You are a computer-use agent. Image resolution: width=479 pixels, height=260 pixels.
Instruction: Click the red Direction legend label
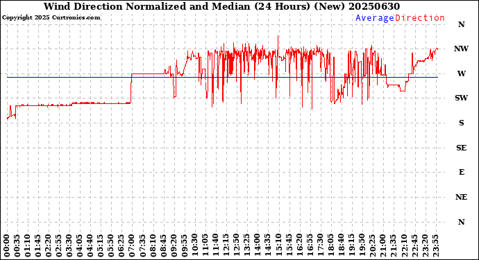420,18
